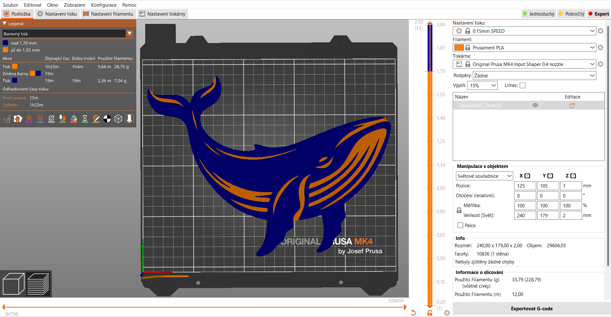
Task: Open edit icon for keporkak3_24cm.stl
Action: pos(572,105)
